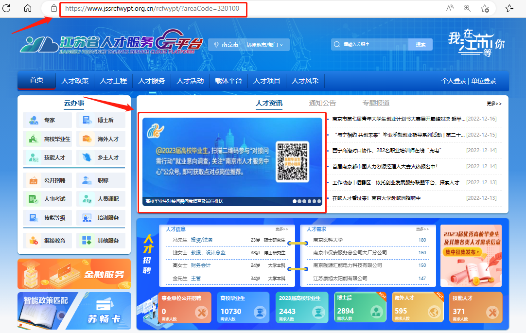Open the 智能政策匹配 banner
The width and height of the screenshot is (526, 333).
click(x=45, y=311)
